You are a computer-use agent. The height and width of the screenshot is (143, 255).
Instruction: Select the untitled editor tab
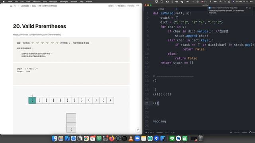161,9
